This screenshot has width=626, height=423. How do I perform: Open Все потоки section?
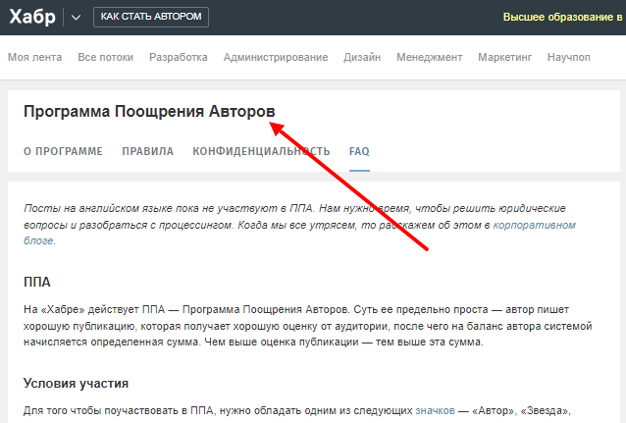click(x=105, y=58)
